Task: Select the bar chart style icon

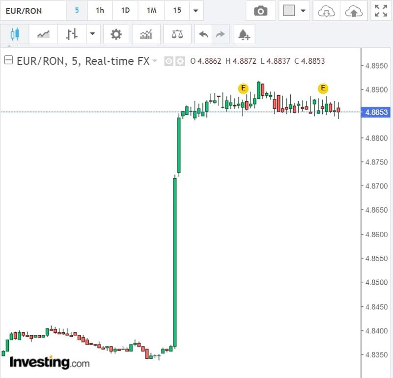Action: [x=72, y=34]
